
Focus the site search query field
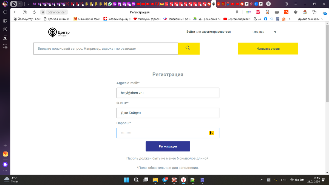point(106,49)
